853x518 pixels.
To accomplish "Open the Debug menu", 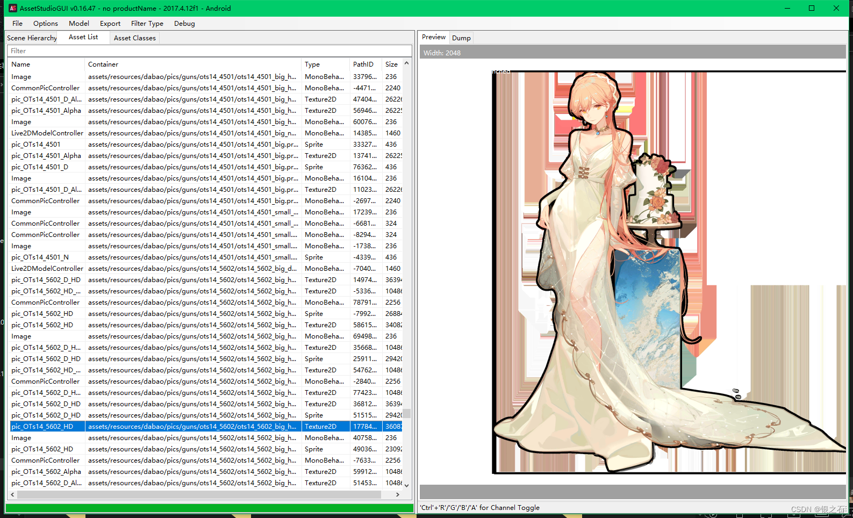I will [x=184, y=24].
